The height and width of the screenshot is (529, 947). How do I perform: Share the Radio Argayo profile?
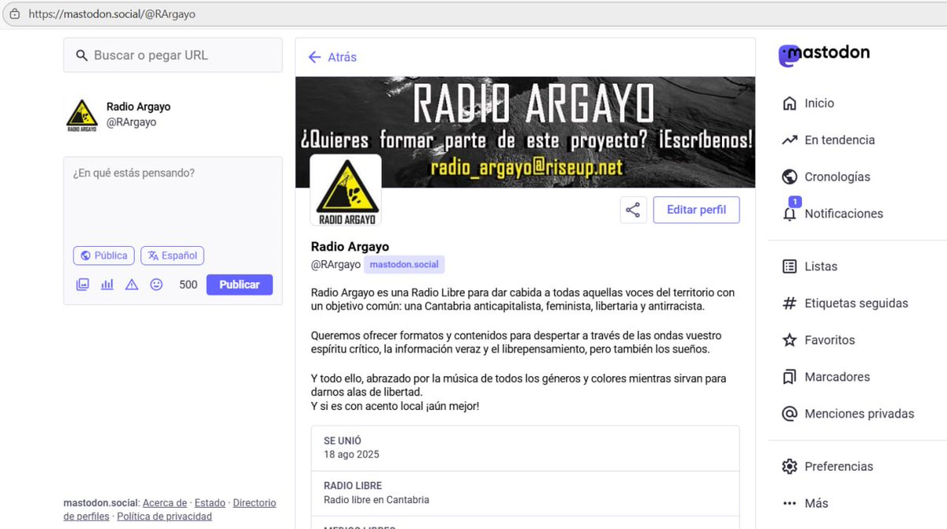click(633, 209)
